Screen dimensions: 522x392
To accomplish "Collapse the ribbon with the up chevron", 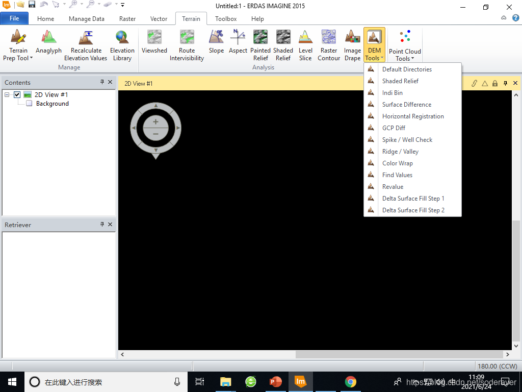I will tap(504, 18).
